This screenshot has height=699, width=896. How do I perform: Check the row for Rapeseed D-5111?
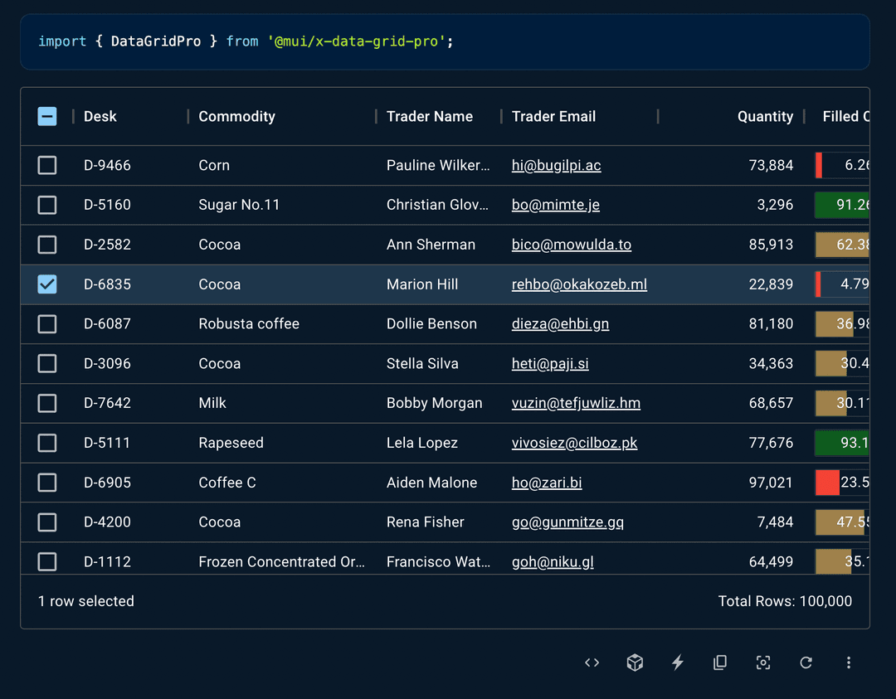pyautogui.click(x=47, y=443)
